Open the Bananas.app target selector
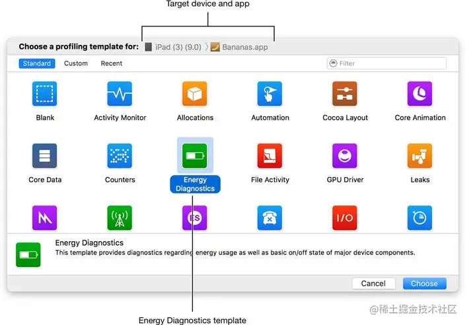Viewport: 467px width, 325px height. [x=239, y=47]
